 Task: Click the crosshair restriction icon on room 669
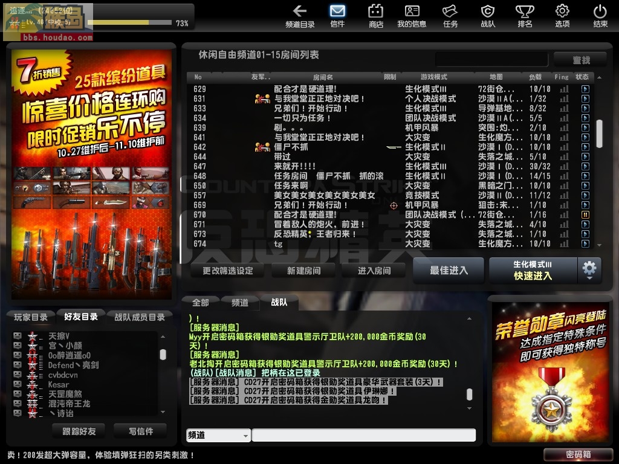(394, 205)
